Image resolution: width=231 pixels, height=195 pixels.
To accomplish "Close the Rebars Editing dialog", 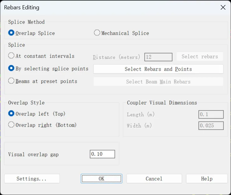I will 223,7.
